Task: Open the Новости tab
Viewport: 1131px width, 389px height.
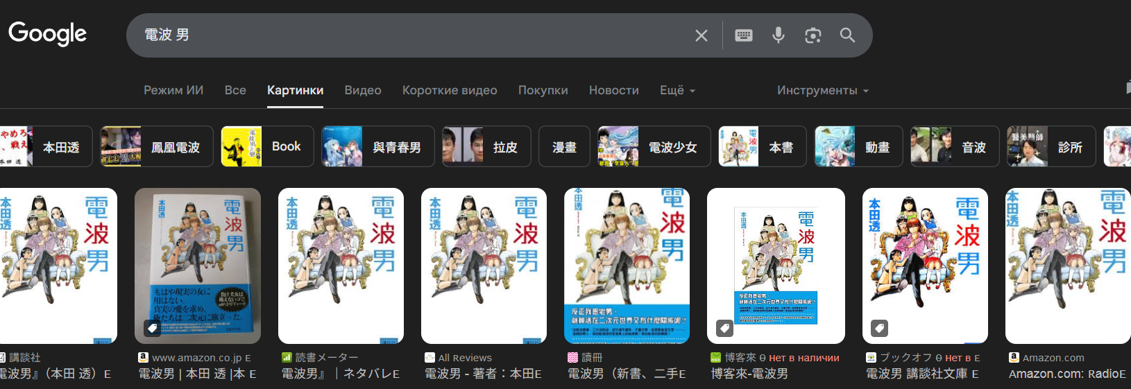Action: click(614, 90)
